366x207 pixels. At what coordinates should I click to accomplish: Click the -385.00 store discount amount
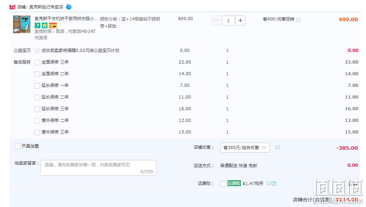[x=347, y=148]
